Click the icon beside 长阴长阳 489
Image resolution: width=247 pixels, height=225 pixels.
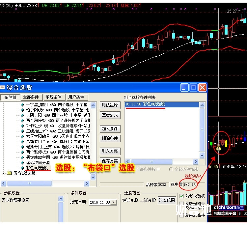[22, 115]
